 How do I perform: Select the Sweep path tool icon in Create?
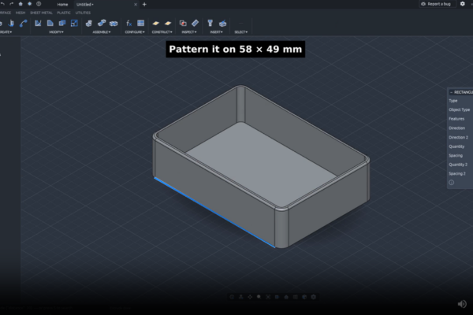[23, 23]
